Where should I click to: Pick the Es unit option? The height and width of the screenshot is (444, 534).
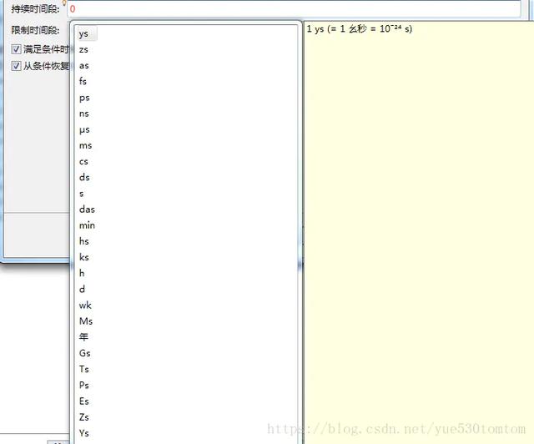tap(83, 401)
